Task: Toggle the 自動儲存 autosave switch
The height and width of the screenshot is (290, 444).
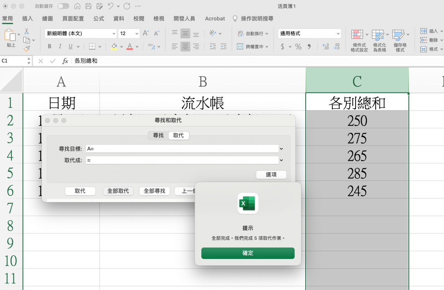Action: tap(63, 6)
